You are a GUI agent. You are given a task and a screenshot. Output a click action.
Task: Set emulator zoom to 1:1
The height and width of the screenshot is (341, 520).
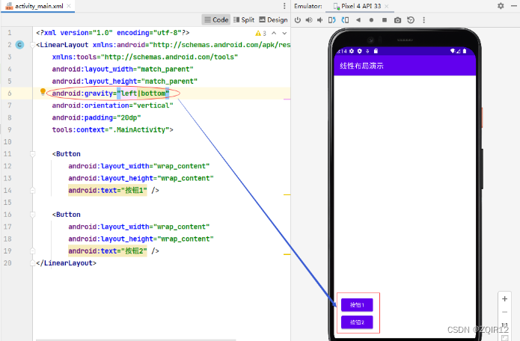click(x=504, y=325)
